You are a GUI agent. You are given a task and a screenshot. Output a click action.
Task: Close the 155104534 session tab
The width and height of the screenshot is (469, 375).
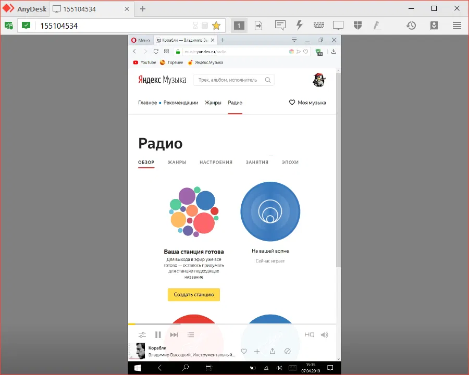click(127, 9)
